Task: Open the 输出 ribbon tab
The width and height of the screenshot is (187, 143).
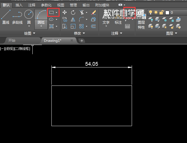Action: pos(86,5)
